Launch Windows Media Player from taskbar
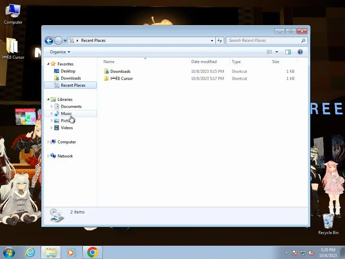This screenshot has width=345, height=259. 71,252
